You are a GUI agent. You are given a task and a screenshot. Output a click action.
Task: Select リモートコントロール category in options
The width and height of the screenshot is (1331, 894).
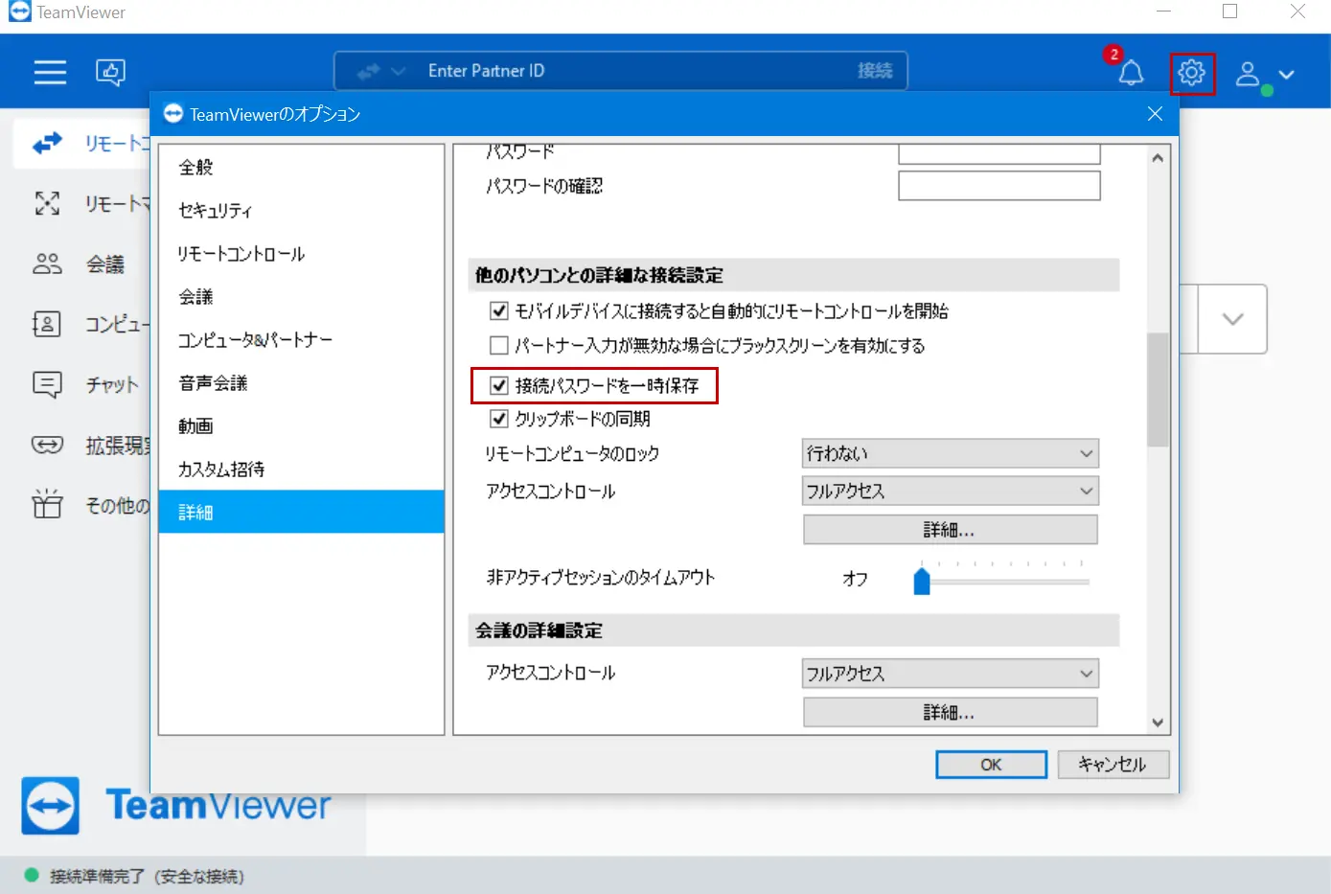pyautogui.click(x=301, y=253)
